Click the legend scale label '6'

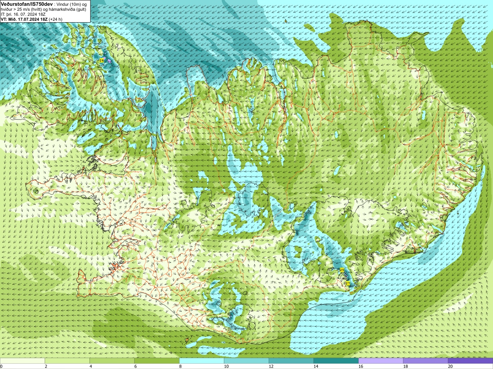(x=135, y=366)
